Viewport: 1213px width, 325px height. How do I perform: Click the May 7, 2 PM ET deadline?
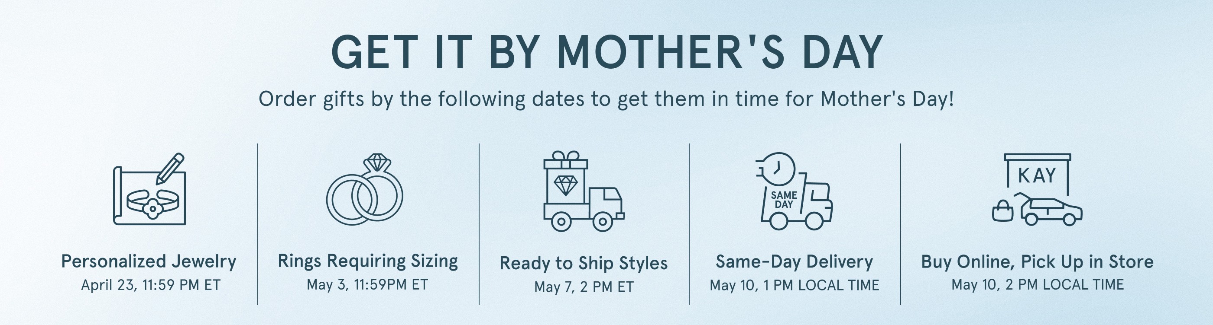[584, 287]
